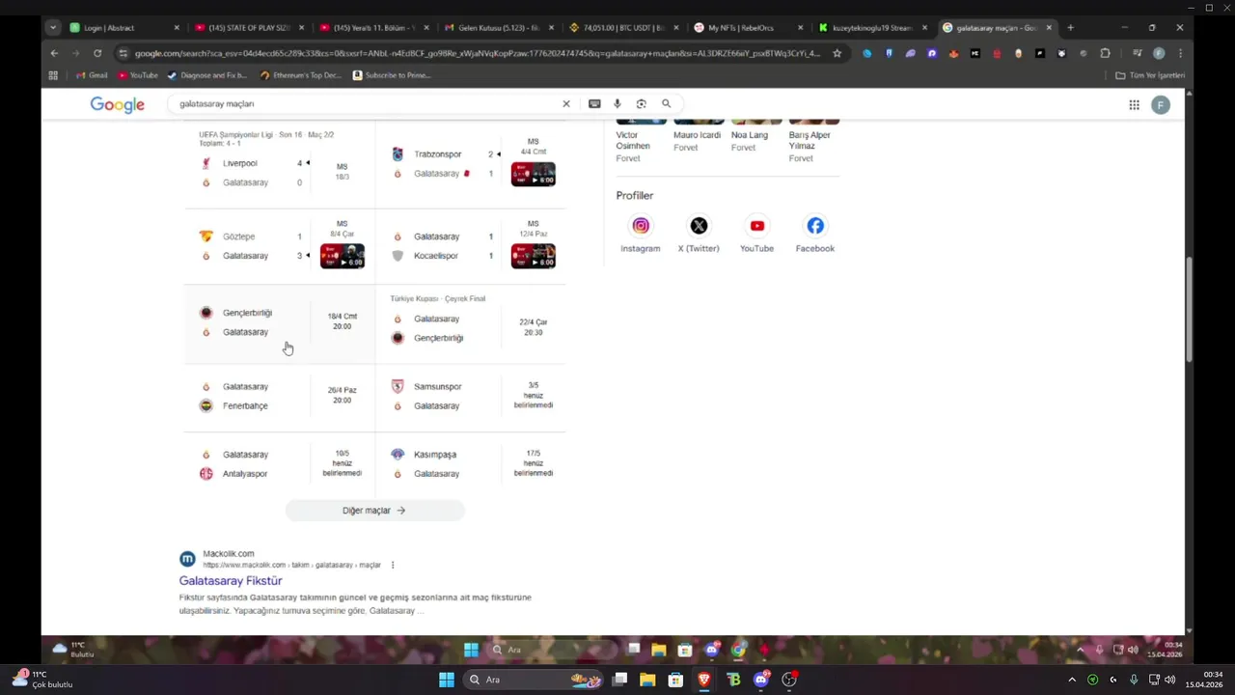Click mackolik.com site name above the result
This screenshot has height=695, width=1235.
pos(229,554)
